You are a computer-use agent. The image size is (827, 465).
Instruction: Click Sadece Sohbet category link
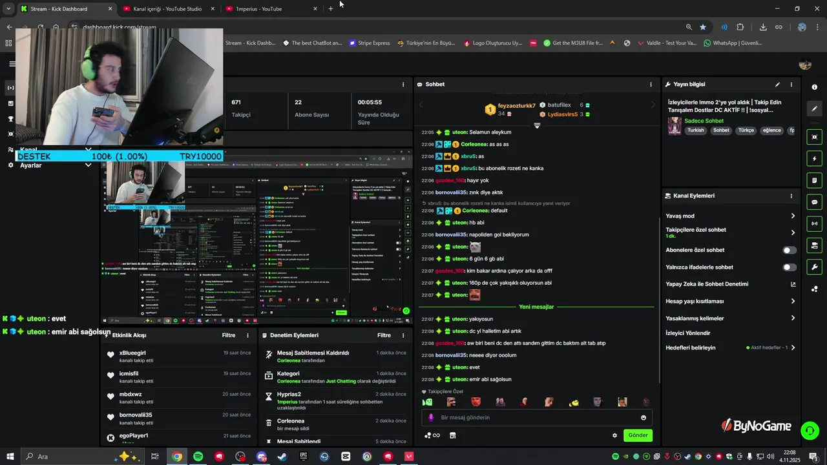pos(704,121)
